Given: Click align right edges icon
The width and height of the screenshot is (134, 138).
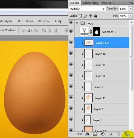Looking at the screenshot, I should (x=56, y=30).
